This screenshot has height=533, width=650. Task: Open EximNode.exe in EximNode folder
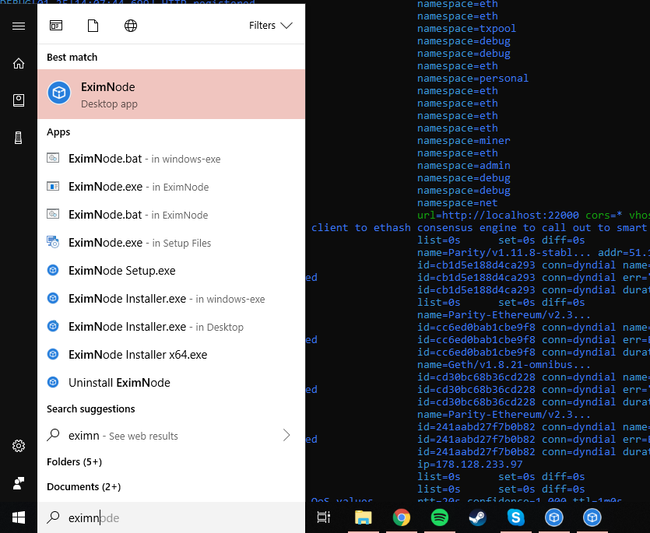[171, 187]
